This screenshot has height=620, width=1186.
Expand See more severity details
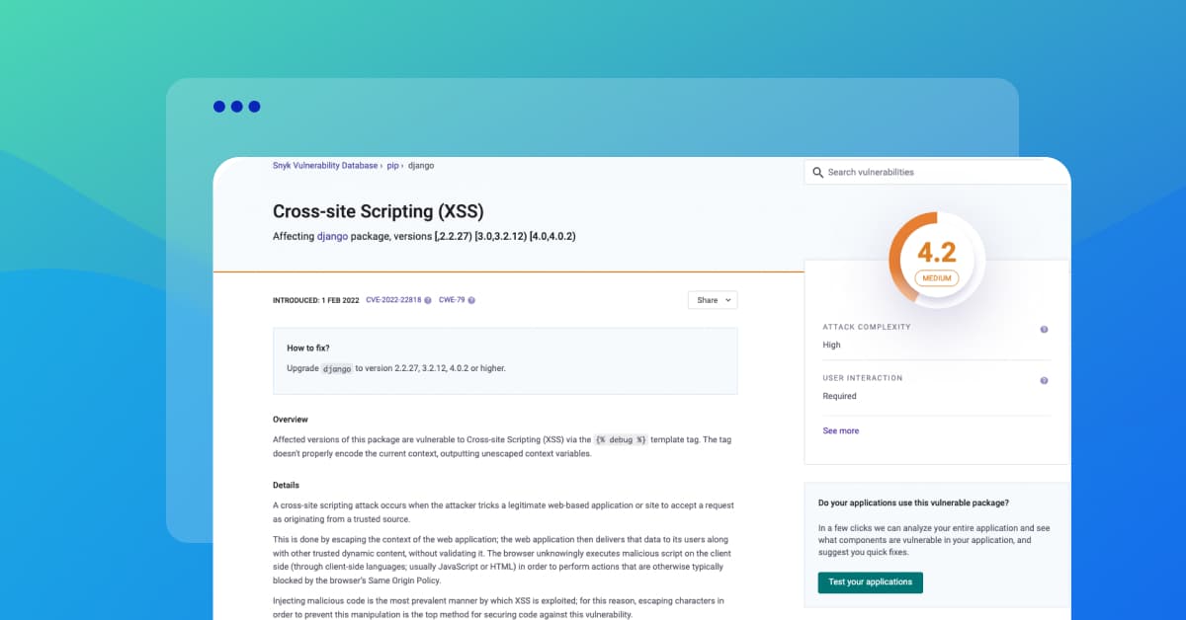tap(840, 430)
